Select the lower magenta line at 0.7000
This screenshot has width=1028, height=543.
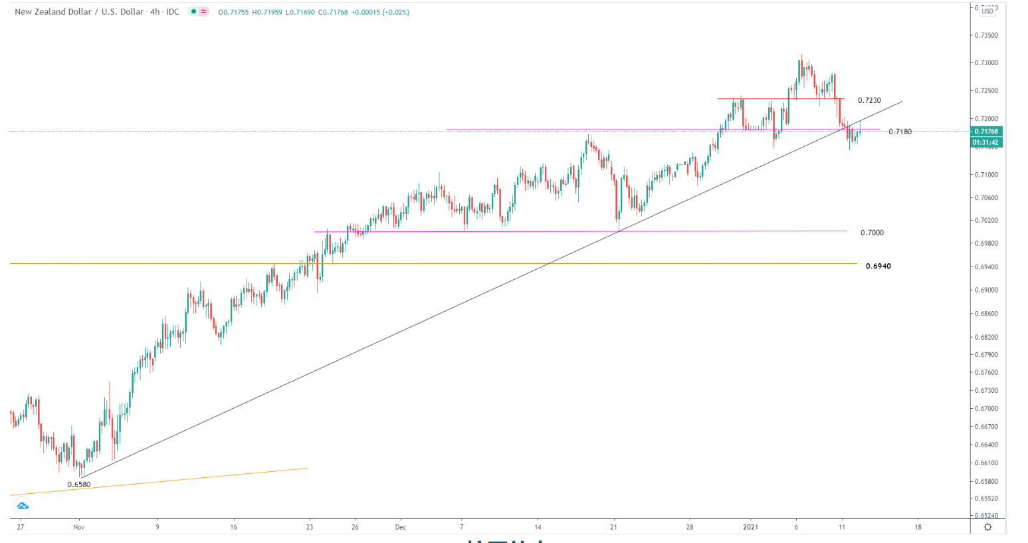[x=580, y=231]
